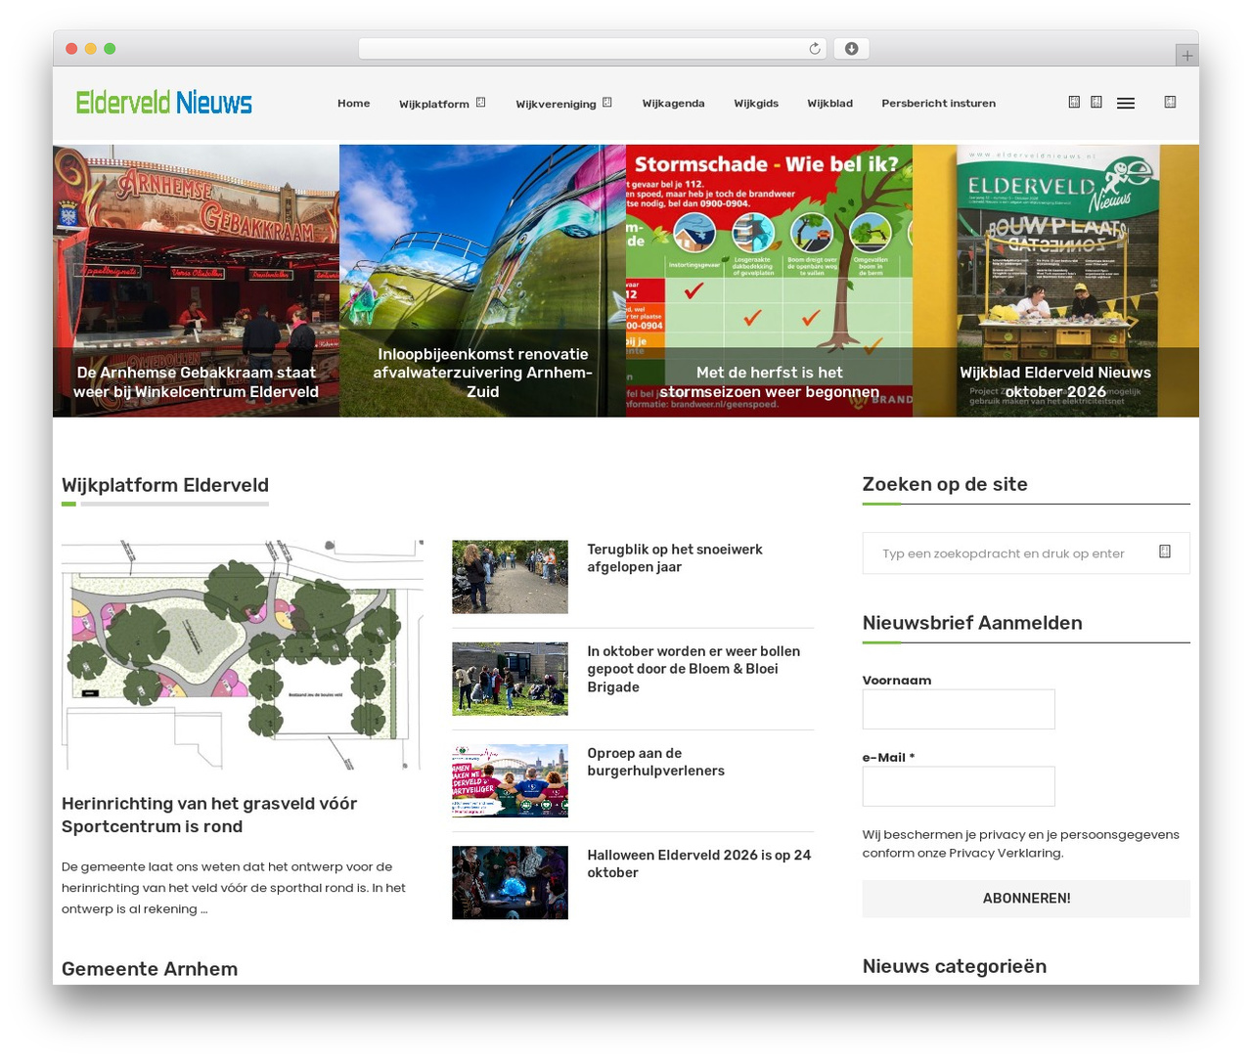The width and height of the screenshot is (1252, 1060).
Task: Click the Bloem & Bloei Brigade thumbnail
Action: pos(510,679)
